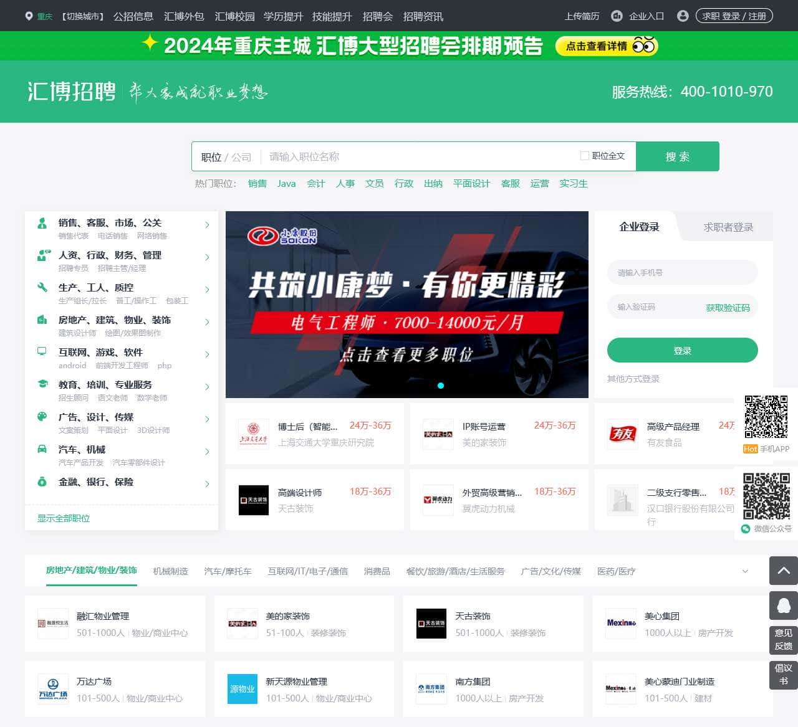Click the user avatar icon beside 求职 登录

[683, 16]
